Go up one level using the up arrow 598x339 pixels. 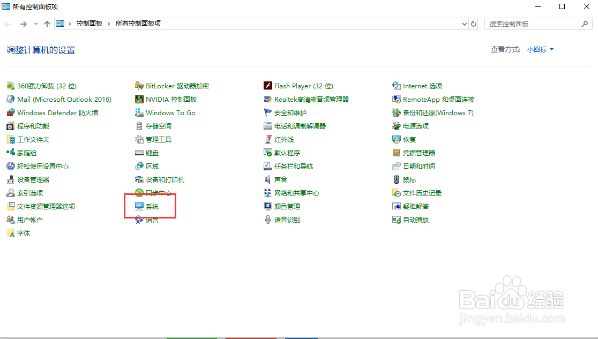tap(48, 24)
